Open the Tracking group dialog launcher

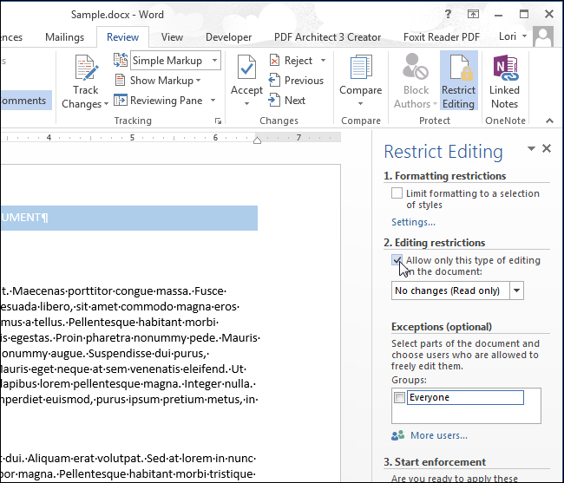tap(218, 121)
